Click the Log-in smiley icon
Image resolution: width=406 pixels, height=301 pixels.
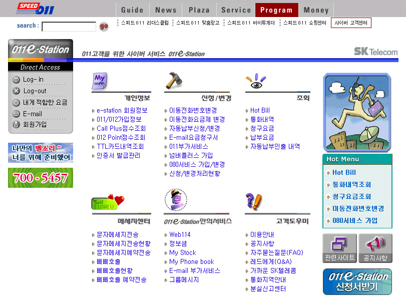tap(17, 80)
